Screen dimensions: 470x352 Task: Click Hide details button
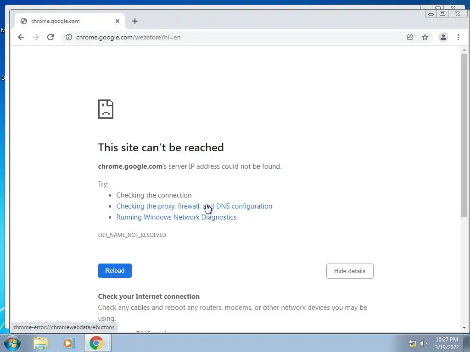pos(350,271)
